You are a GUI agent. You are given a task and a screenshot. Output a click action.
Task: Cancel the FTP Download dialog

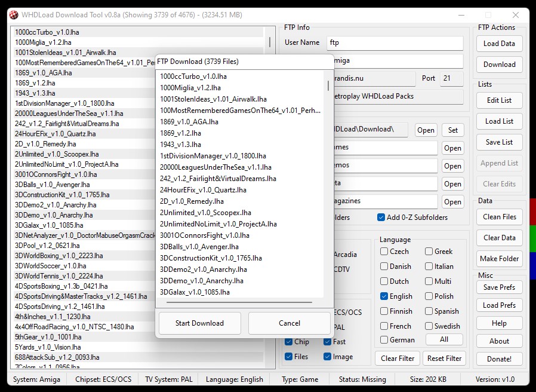(289, 323)
